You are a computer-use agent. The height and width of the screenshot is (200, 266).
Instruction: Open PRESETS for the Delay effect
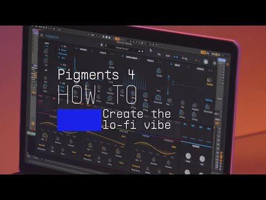click(200, 69)
